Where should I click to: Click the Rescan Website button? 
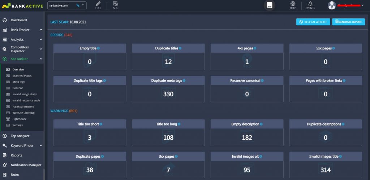pos(313,22)
